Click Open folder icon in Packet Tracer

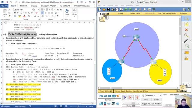tap(104, 9)
